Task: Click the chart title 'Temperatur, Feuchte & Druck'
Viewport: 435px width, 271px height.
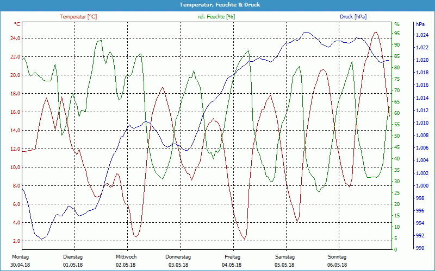Action: click(x=220, y=5)
